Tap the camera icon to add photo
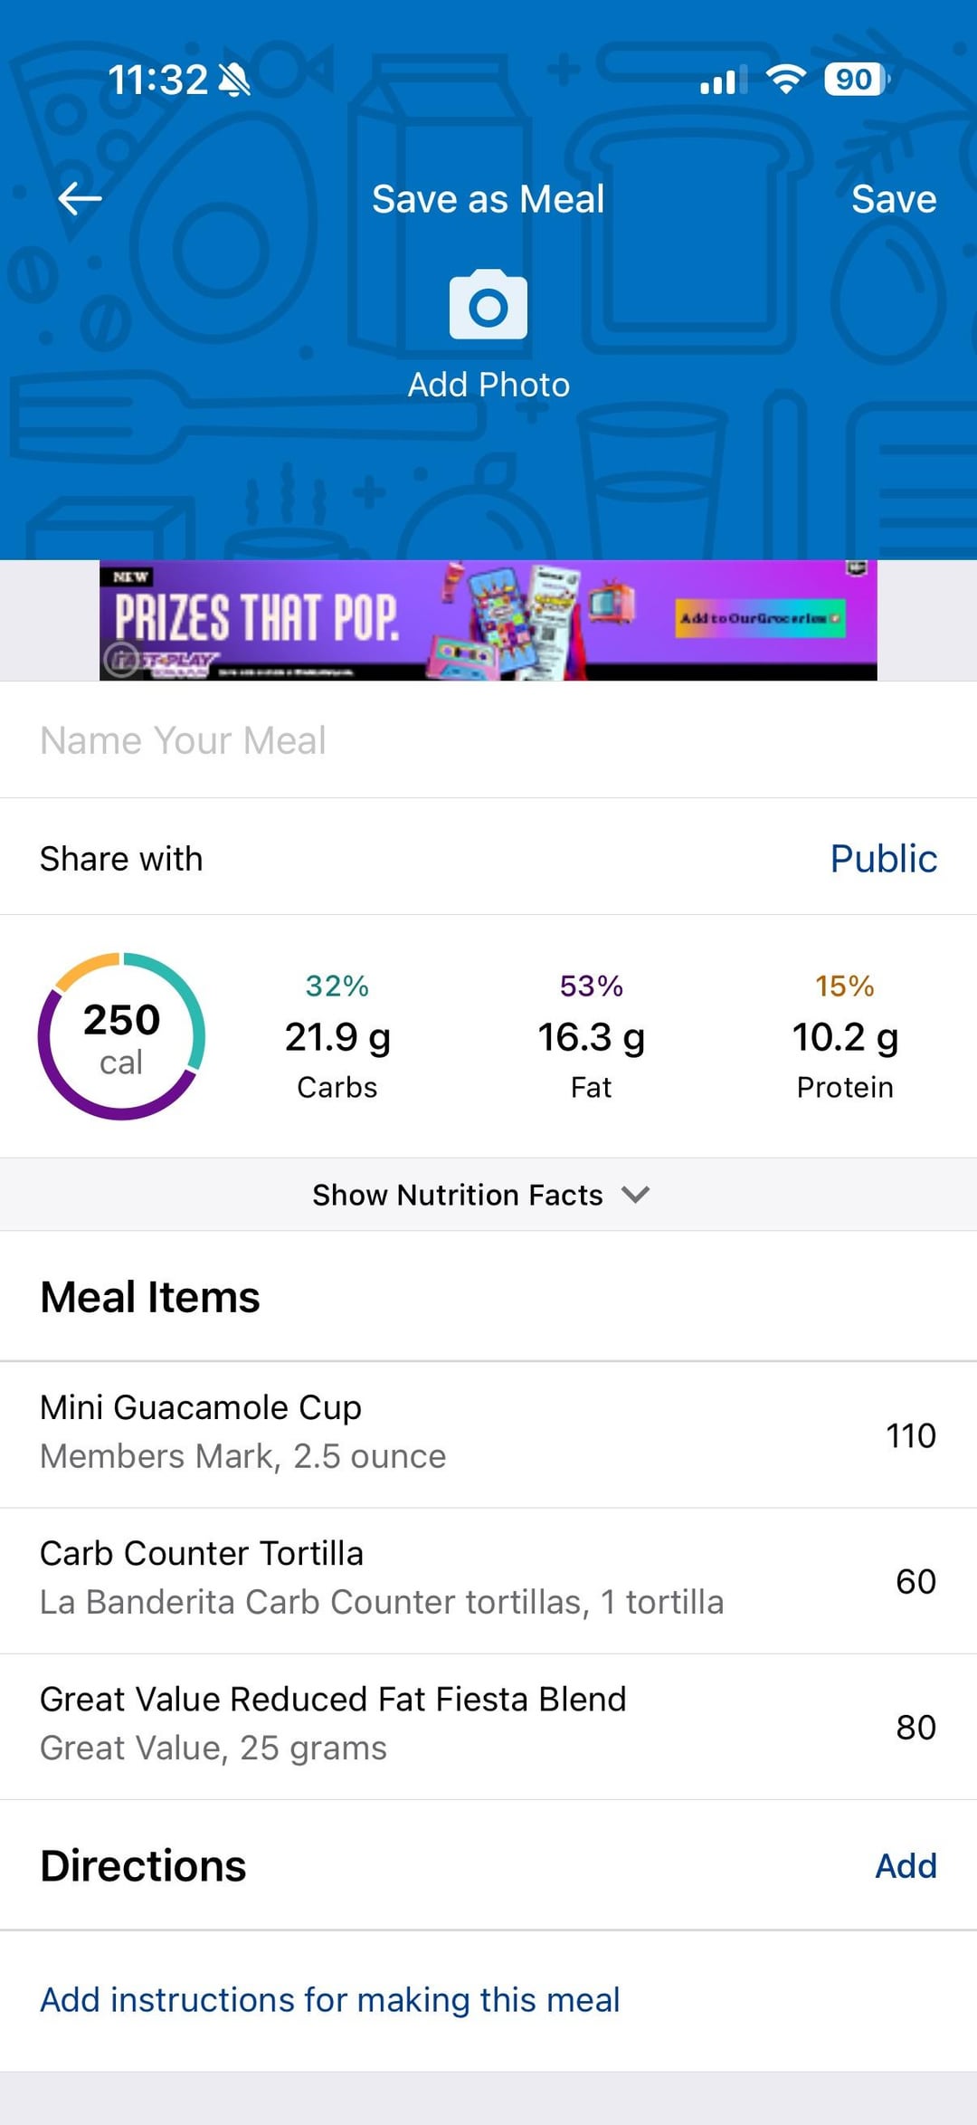 488,305
